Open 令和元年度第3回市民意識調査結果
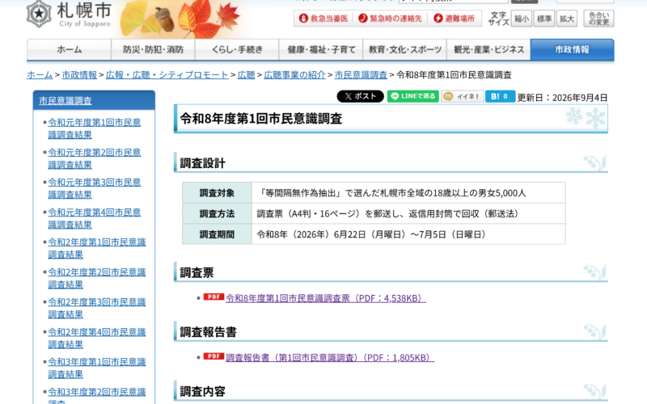The image size is (647, 404). coord(94,188)
